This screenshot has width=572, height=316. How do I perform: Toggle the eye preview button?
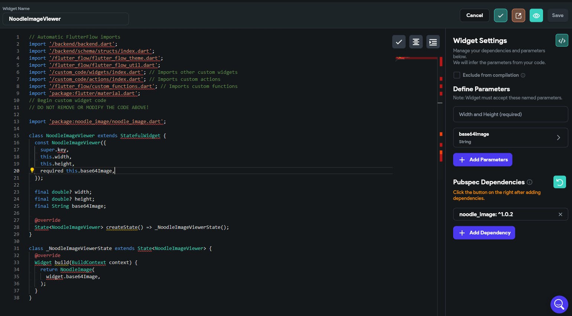click(536, 16)
